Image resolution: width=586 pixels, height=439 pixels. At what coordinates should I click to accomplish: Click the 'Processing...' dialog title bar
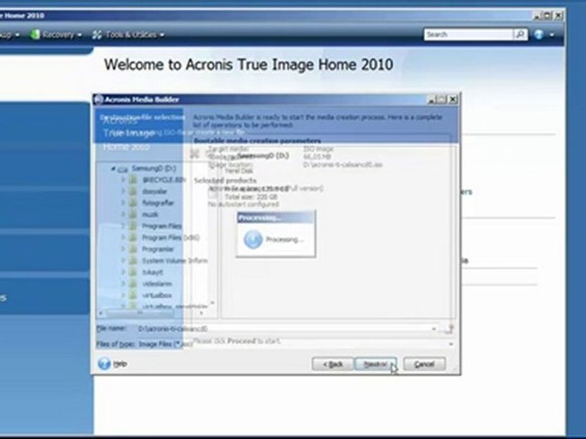click(x=276, y=218)
